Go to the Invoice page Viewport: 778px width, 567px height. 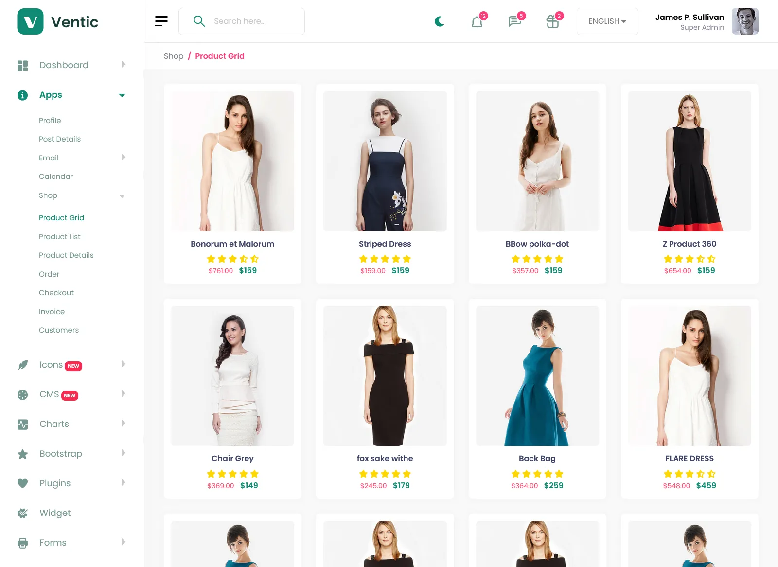(52, 312)
